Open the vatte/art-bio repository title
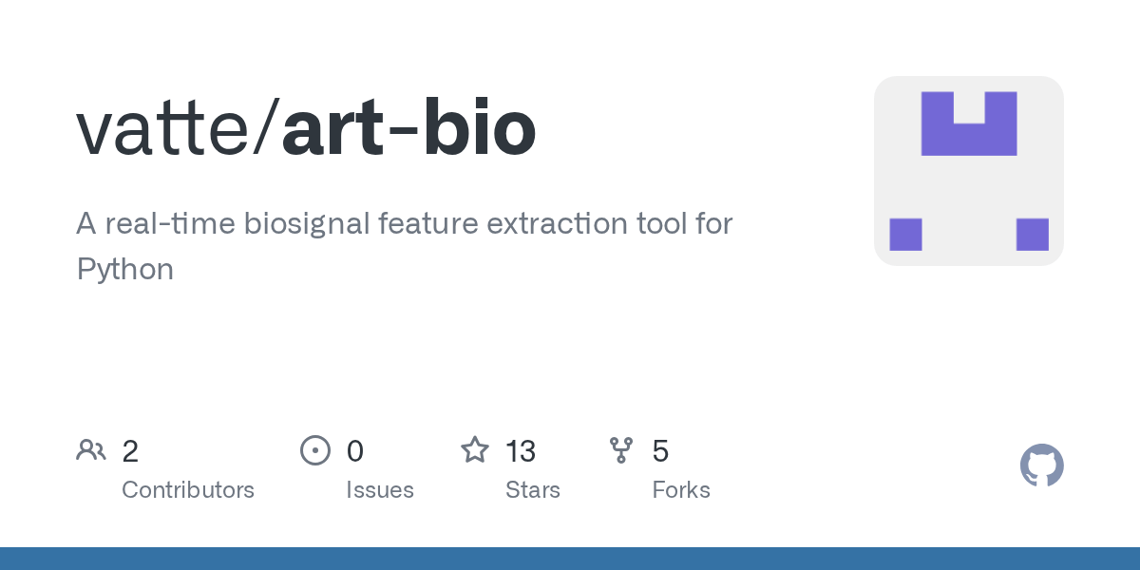The height and width of the screenshot is (570, 1140). (306, 128)
